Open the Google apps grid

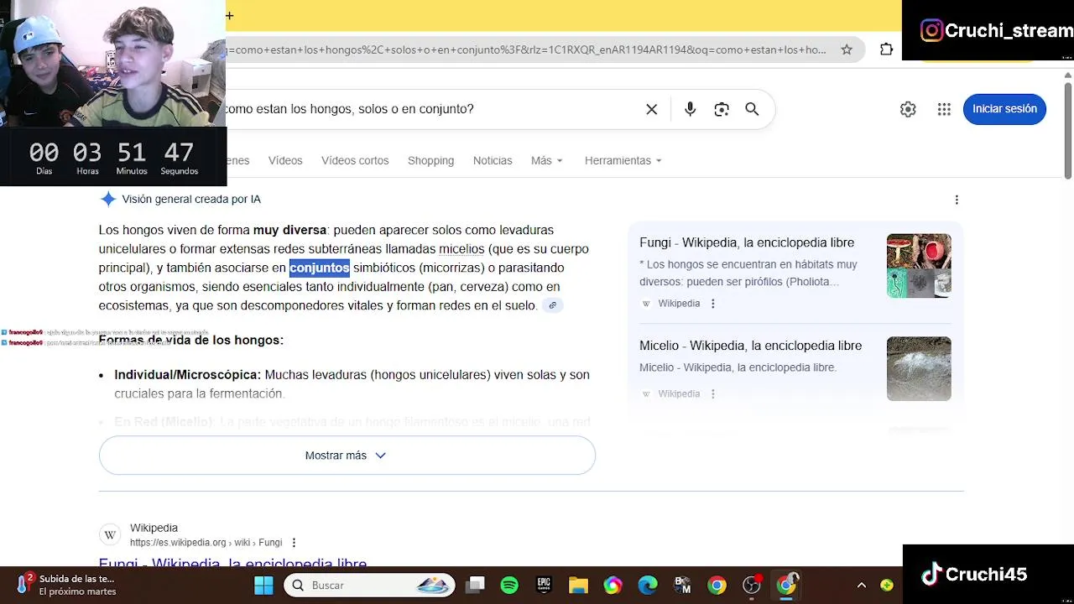coord(944,109)
